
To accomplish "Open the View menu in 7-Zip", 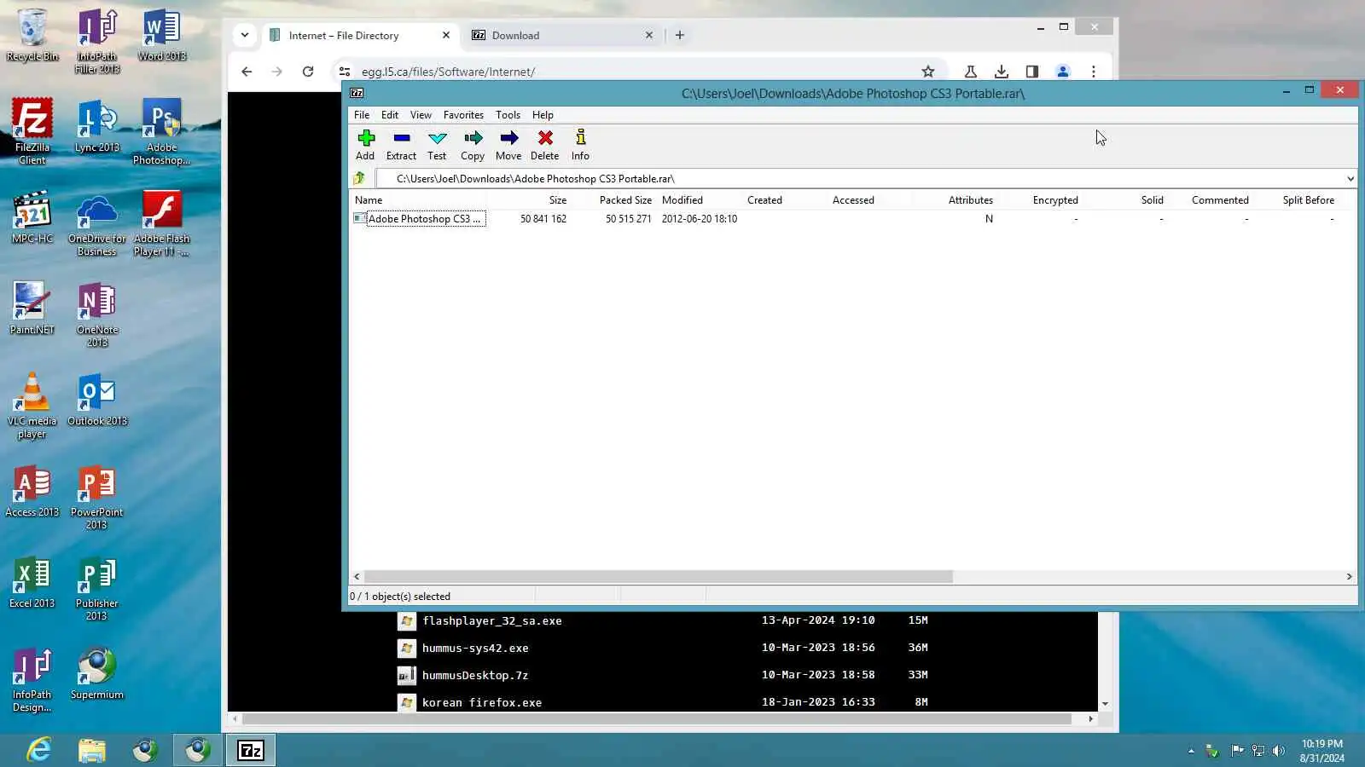I will (421, 115).
